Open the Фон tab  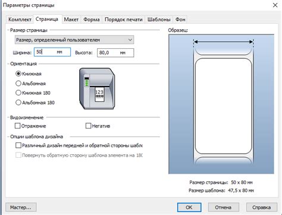tap(180, 20)
